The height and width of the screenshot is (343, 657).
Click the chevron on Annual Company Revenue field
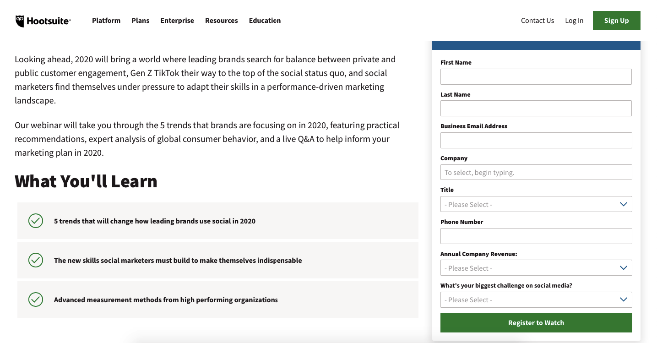pyautogui.click(x=623, y=267)
